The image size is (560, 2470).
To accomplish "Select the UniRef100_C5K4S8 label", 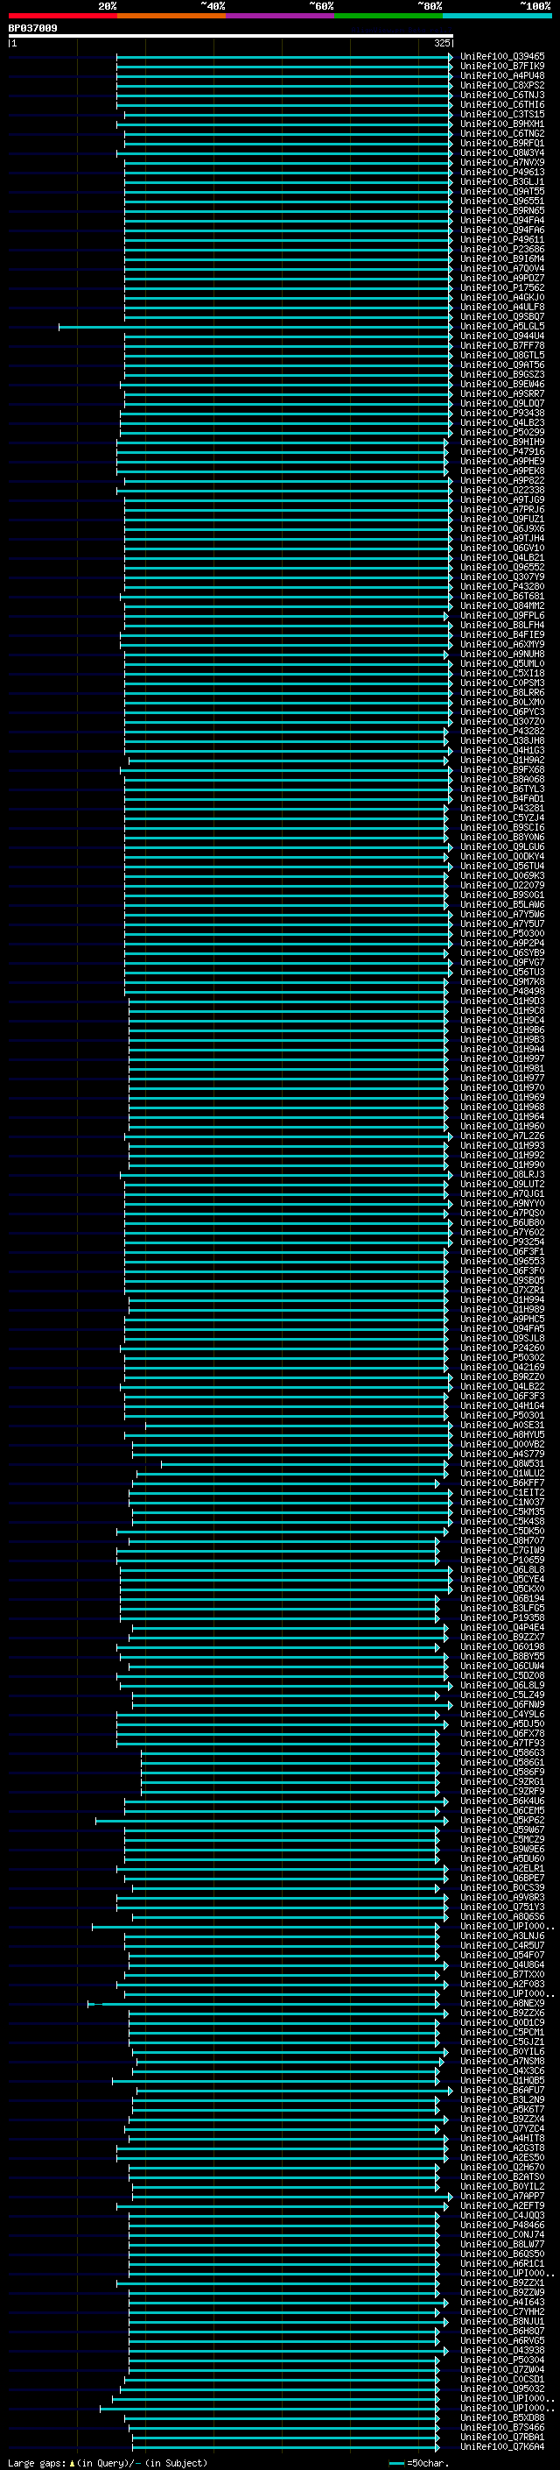I will (502, 1521).
